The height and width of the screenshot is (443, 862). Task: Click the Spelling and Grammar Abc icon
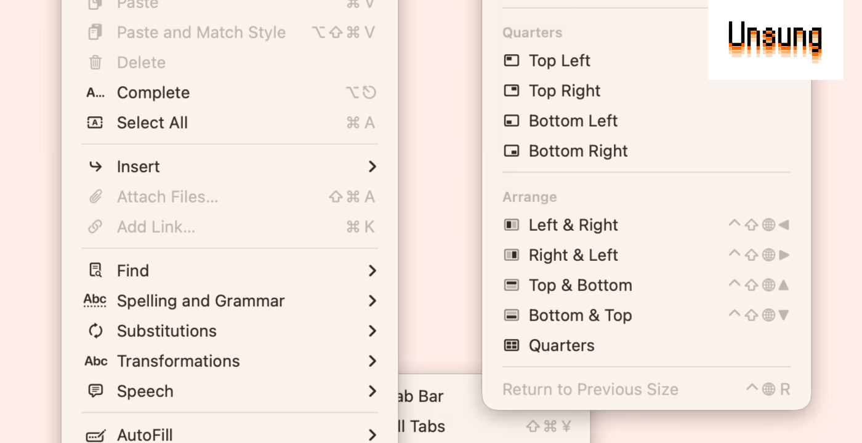[95, 300]
